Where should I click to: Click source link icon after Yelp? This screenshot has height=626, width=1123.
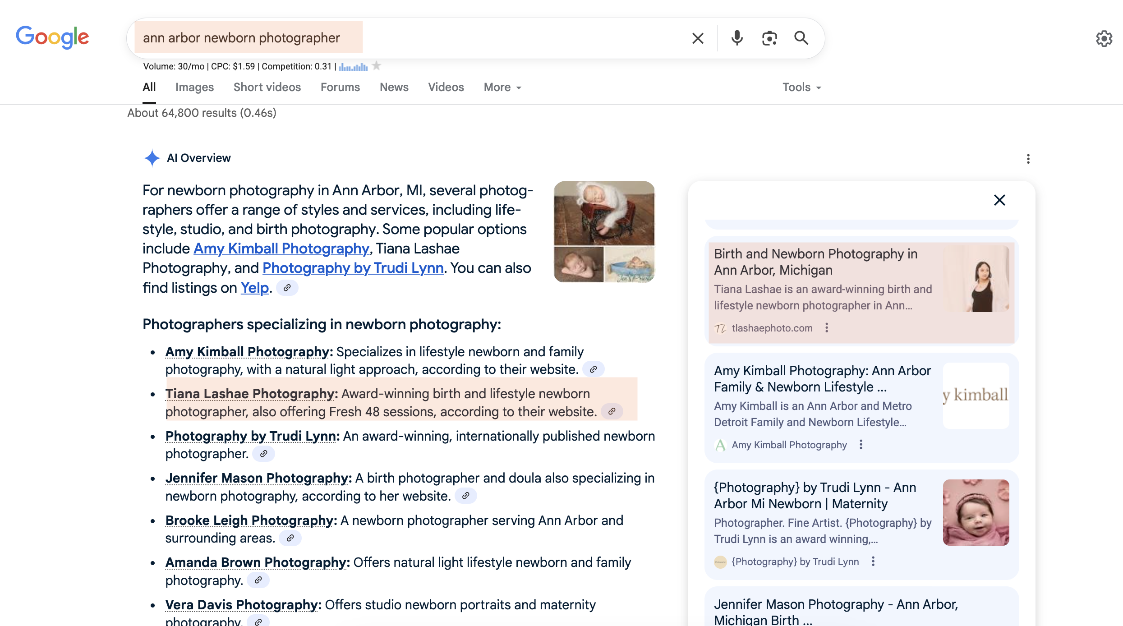(x=287, y=288)
